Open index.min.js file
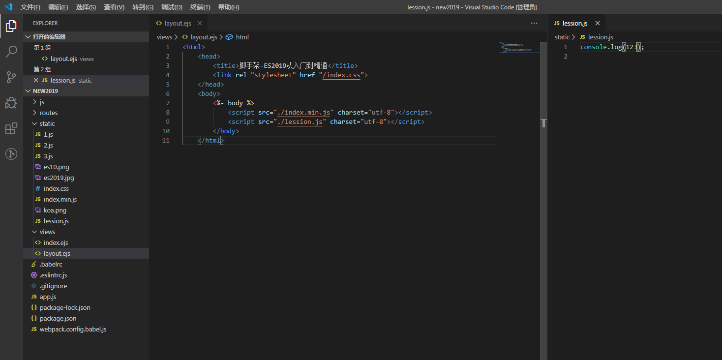722x360 pixels. pyautogui.click(x=86, y=199)
